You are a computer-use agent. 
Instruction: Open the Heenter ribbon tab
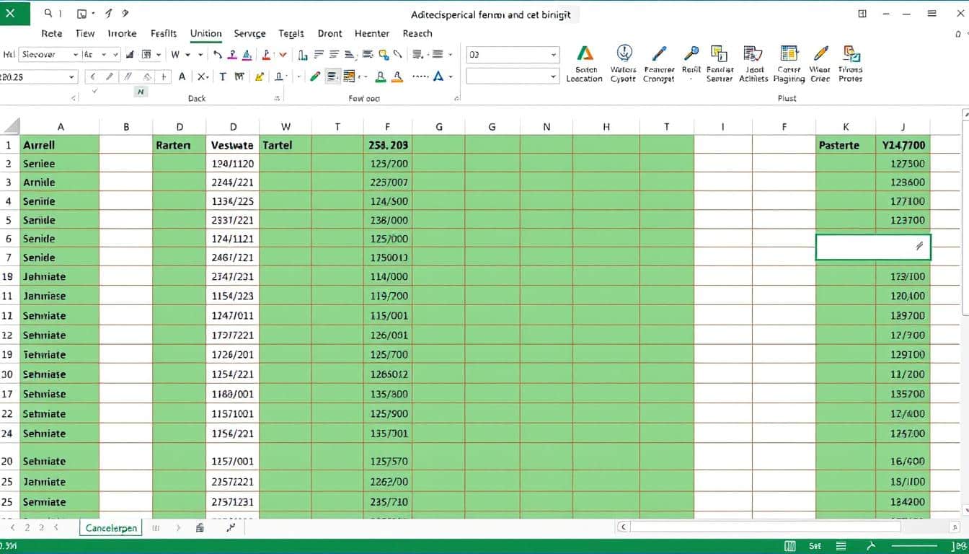coord(372,33)
